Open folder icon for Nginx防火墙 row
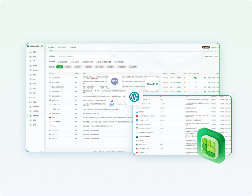Viewport: 252px width, 196px height. click(x=185, y=78)
